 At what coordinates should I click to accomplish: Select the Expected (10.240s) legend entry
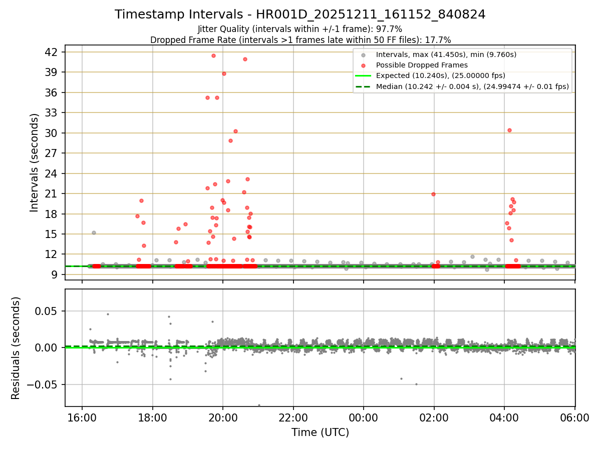pyautogui.click(x=441, y=75)
